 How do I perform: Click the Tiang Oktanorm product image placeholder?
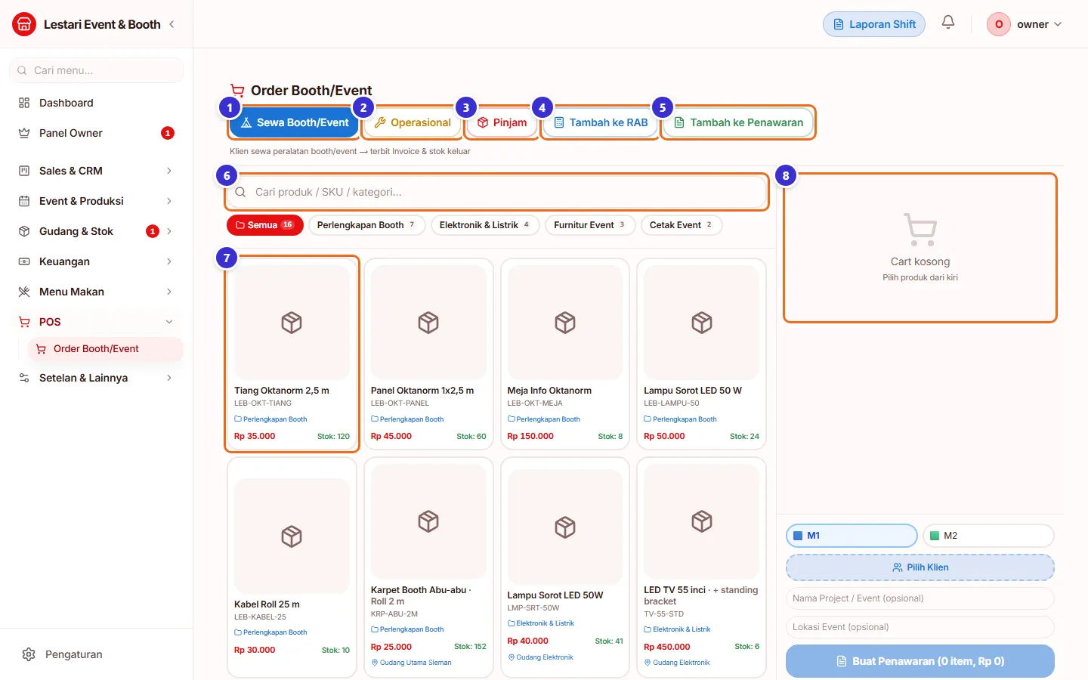pyautogui.click(x=292, y=323)
